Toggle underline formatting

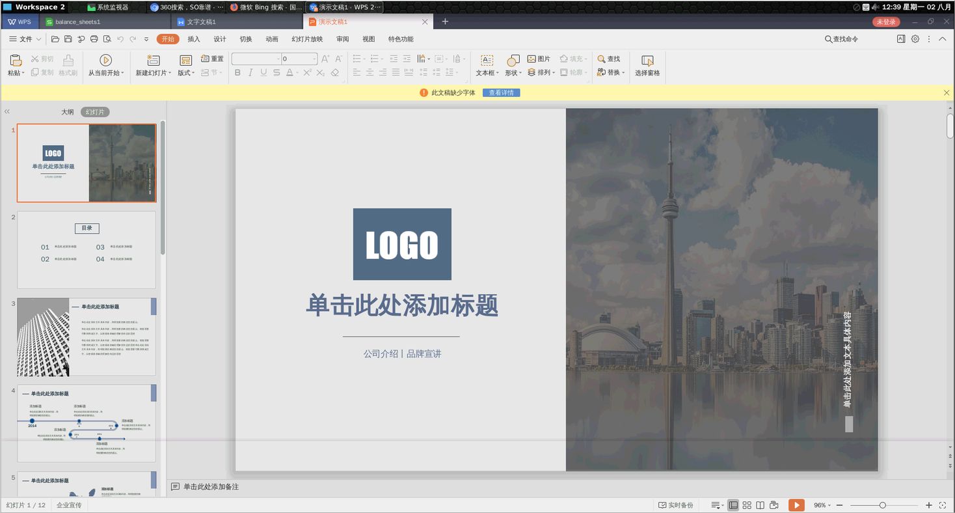[263, 72]
